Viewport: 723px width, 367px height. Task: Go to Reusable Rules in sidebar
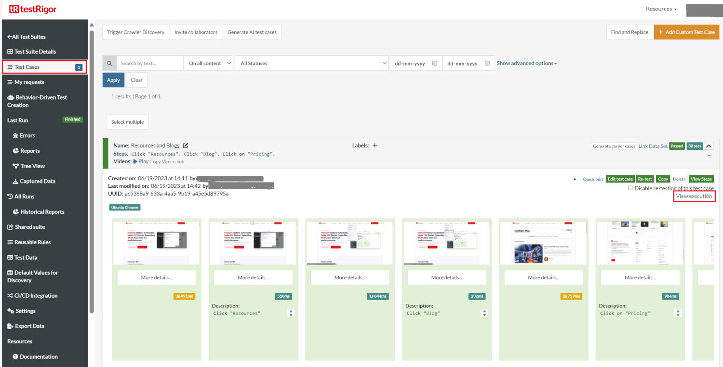(x=32, y=242)
